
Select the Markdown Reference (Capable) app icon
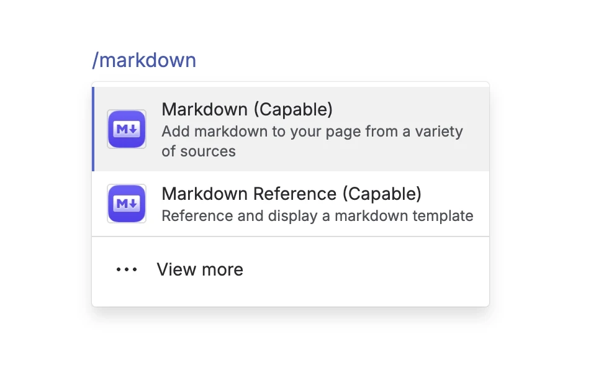click(126, 203)
